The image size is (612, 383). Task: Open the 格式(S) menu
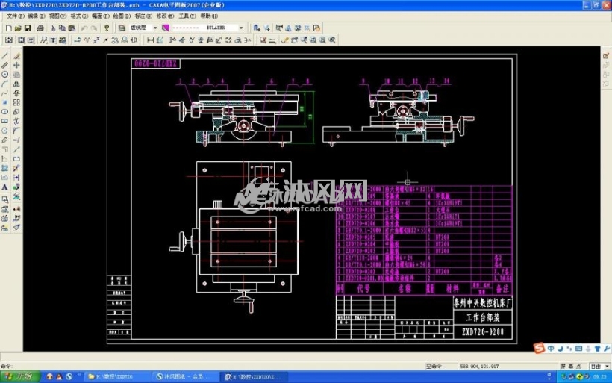79,16
